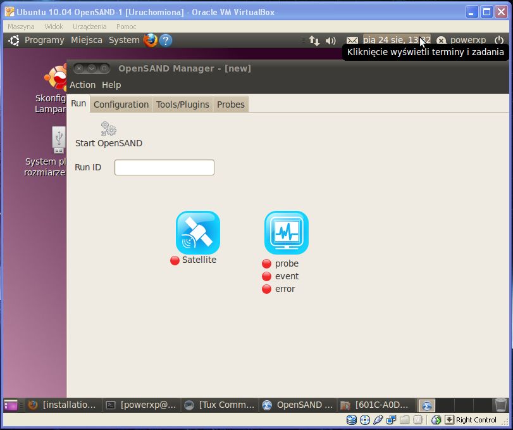Click the OpenSAND Manager maximize button
The height and width of the screenshot is (430, 513).
click(104, 68)
